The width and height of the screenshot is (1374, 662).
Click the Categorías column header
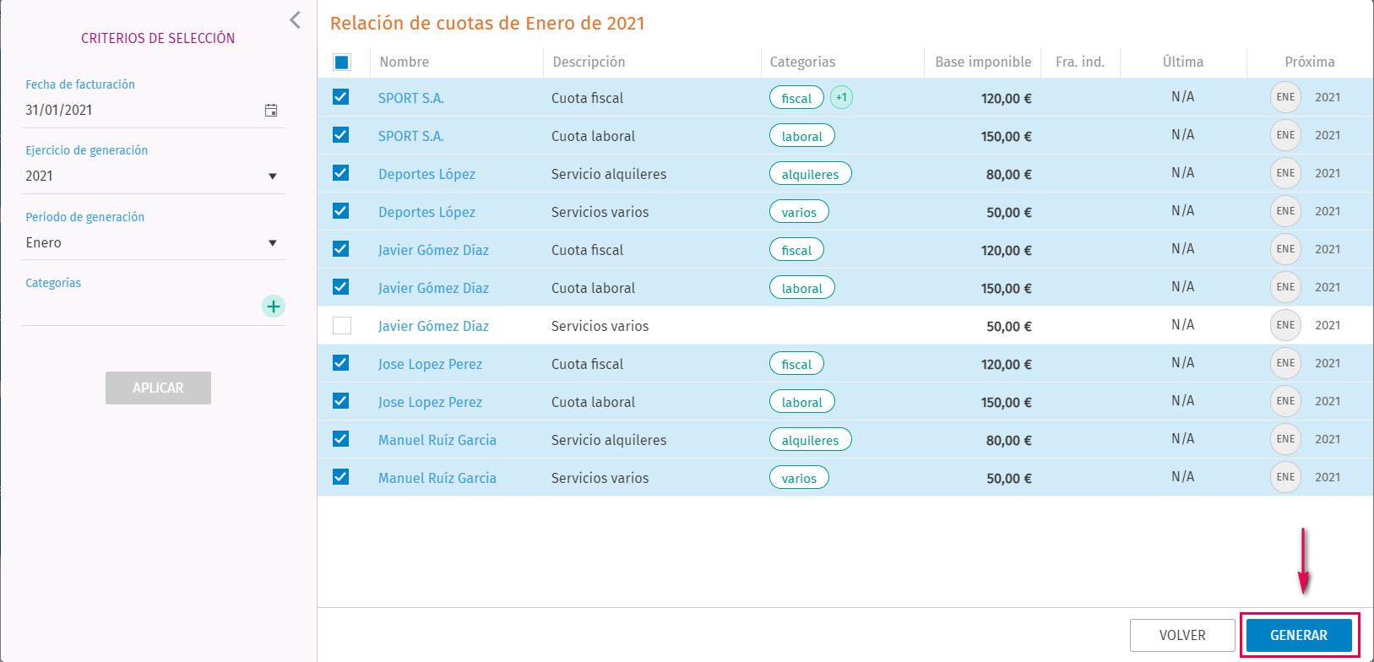click(802, 62)
